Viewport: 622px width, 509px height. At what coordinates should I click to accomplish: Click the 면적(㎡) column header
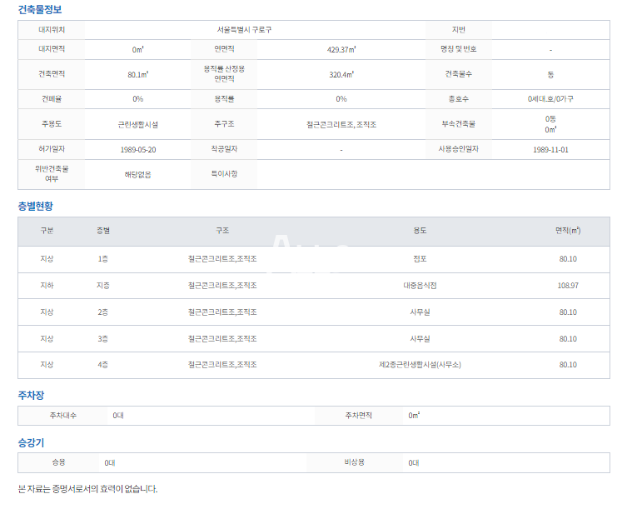(568, 231)
